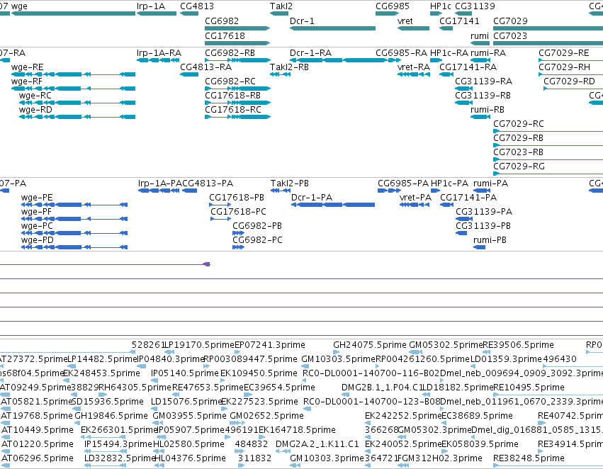603x469 pixels.
Task: Click the EC38689.5prime EST
Action: pyautogui.click(x=444, y=423)
